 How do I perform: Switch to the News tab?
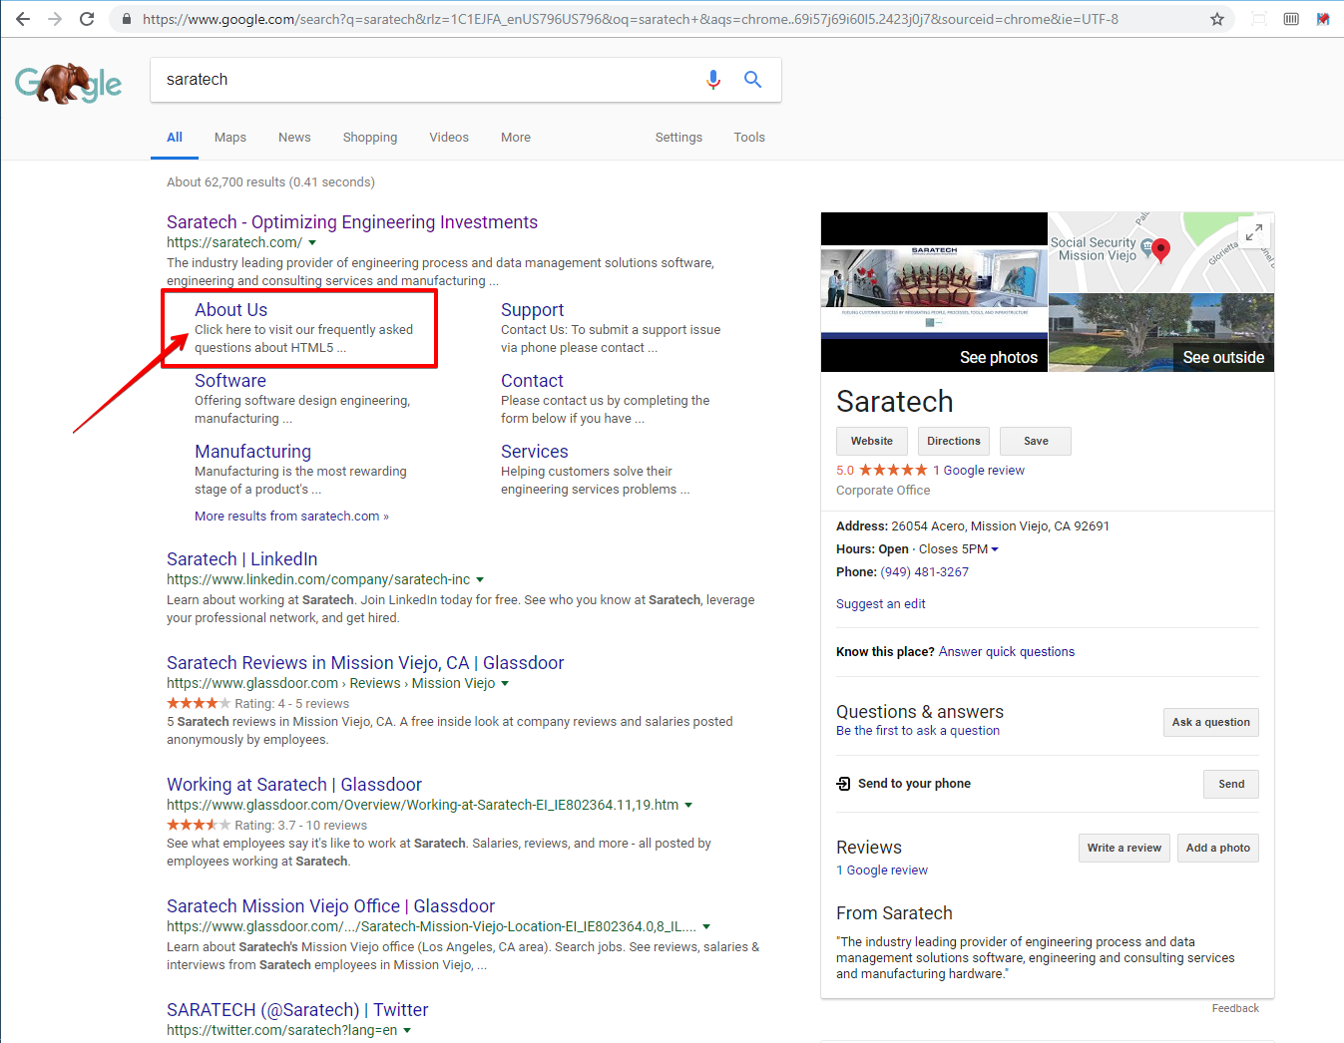click(294, 138)
